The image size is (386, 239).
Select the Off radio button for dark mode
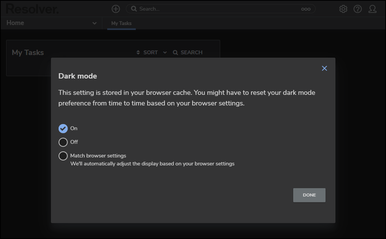[63, 142]
